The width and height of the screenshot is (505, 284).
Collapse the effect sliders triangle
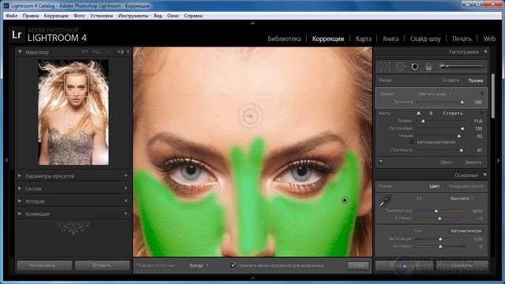tap(482, 93)
